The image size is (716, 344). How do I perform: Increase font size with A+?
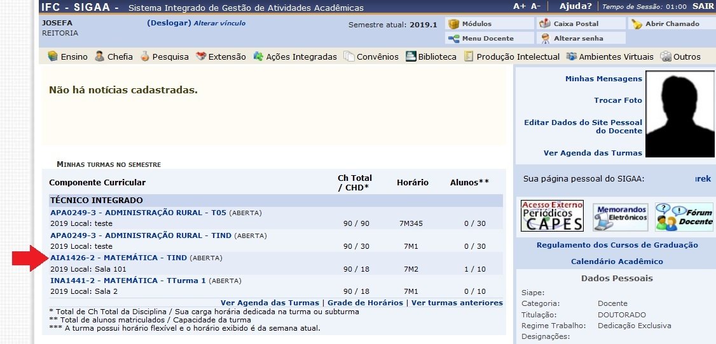pos(520,6)
